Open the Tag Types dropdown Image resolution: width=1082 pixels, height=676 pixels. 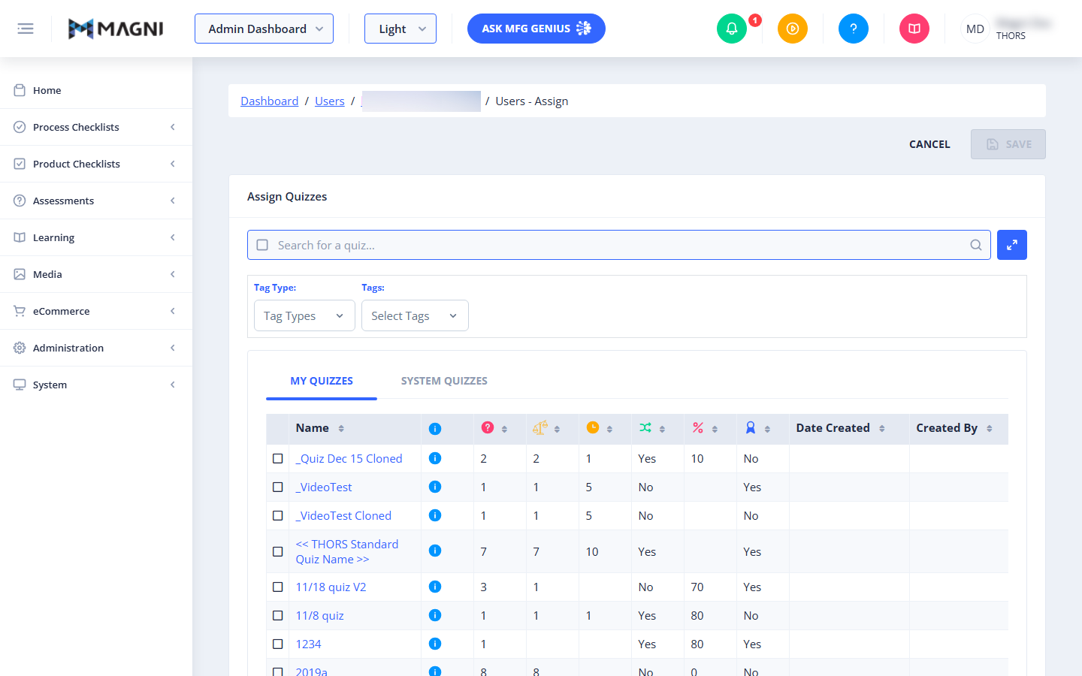(304, 315)
